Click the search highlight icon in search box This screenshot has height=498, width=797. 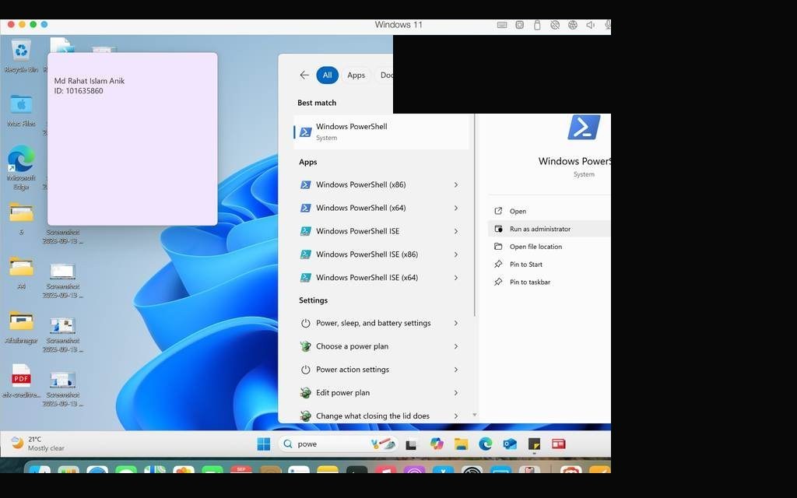tap(383, 444)
